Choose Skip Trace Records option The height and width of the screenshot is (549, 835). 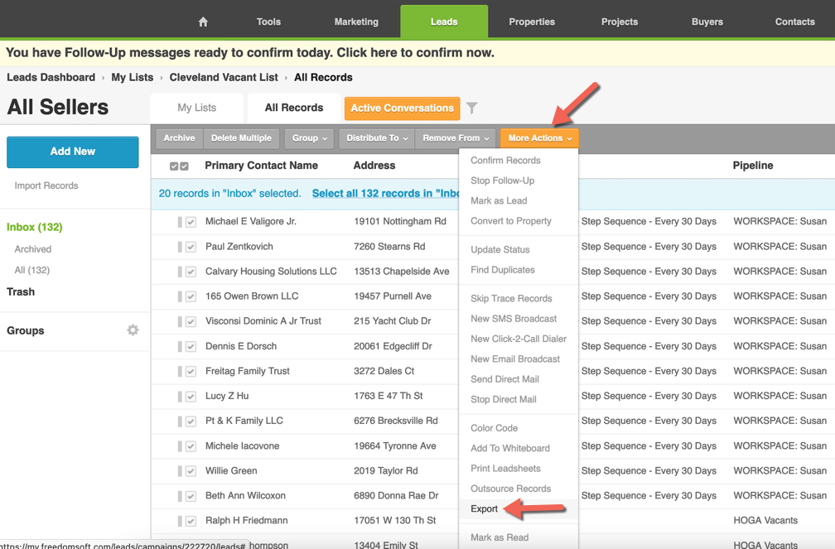tap(511, 299)
